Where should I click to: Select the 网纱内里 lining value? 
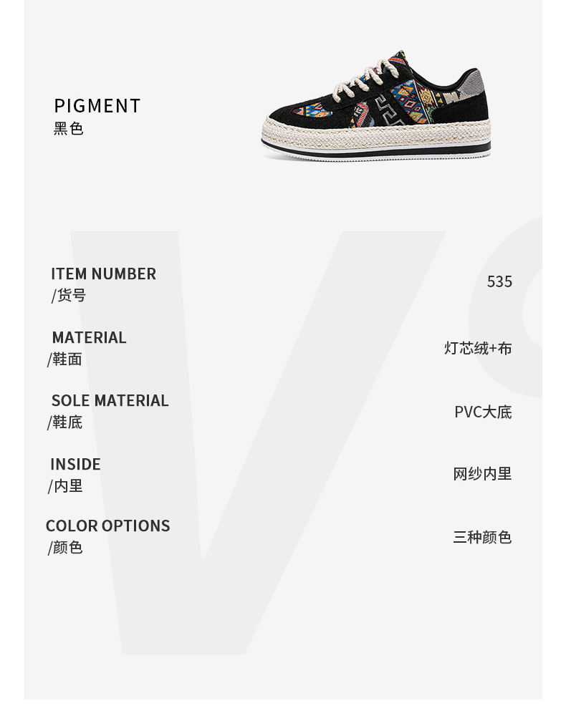tap(482, 474)
